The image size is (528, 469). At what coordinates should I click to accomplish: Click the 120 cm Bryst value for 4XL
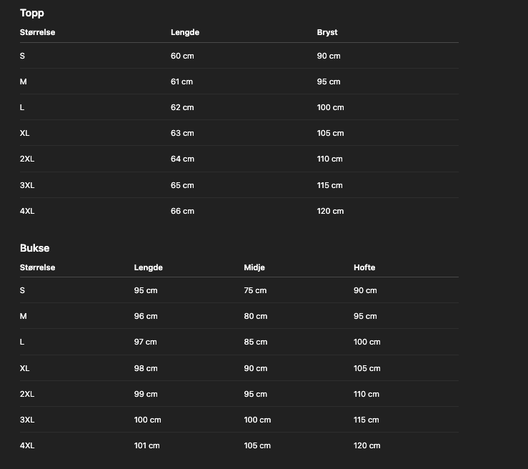pos(330,211)
